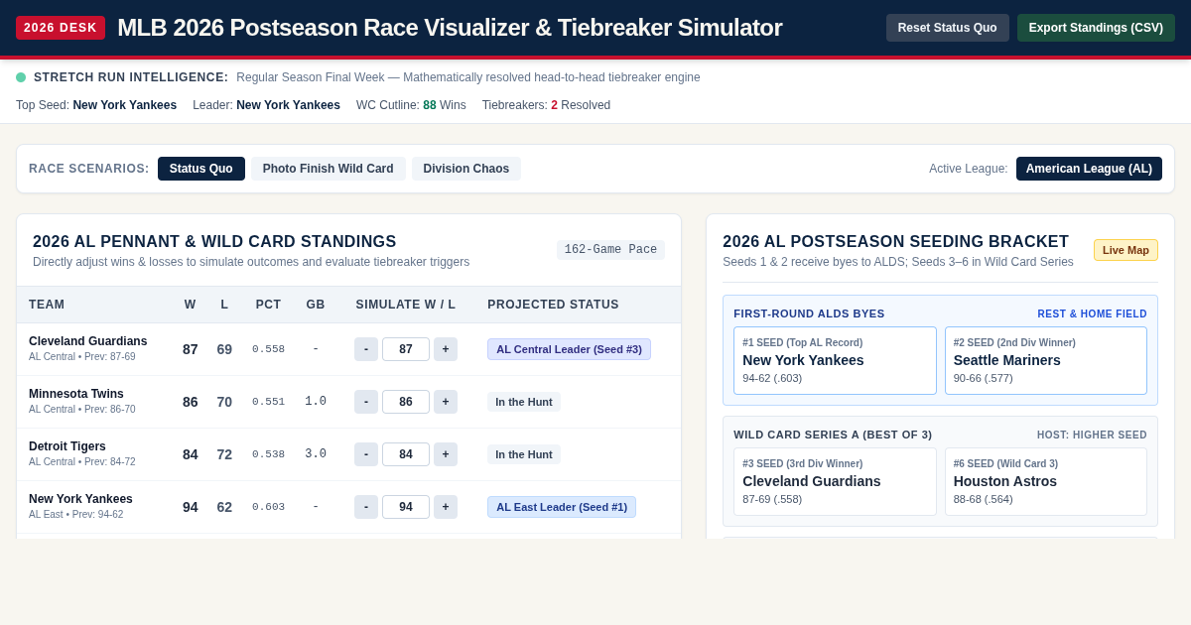Decrease New York Yankees wins with minus
Screen dimensions: 1191x625
366,507
